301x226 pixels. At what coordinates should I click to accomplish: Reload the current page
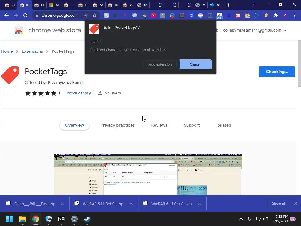pyautogui.click(x=25, y=15)
